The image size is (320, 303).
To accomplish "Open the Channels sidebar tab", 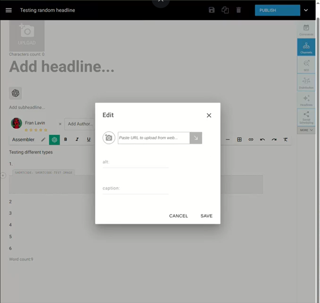I will [x=306, y=47].
